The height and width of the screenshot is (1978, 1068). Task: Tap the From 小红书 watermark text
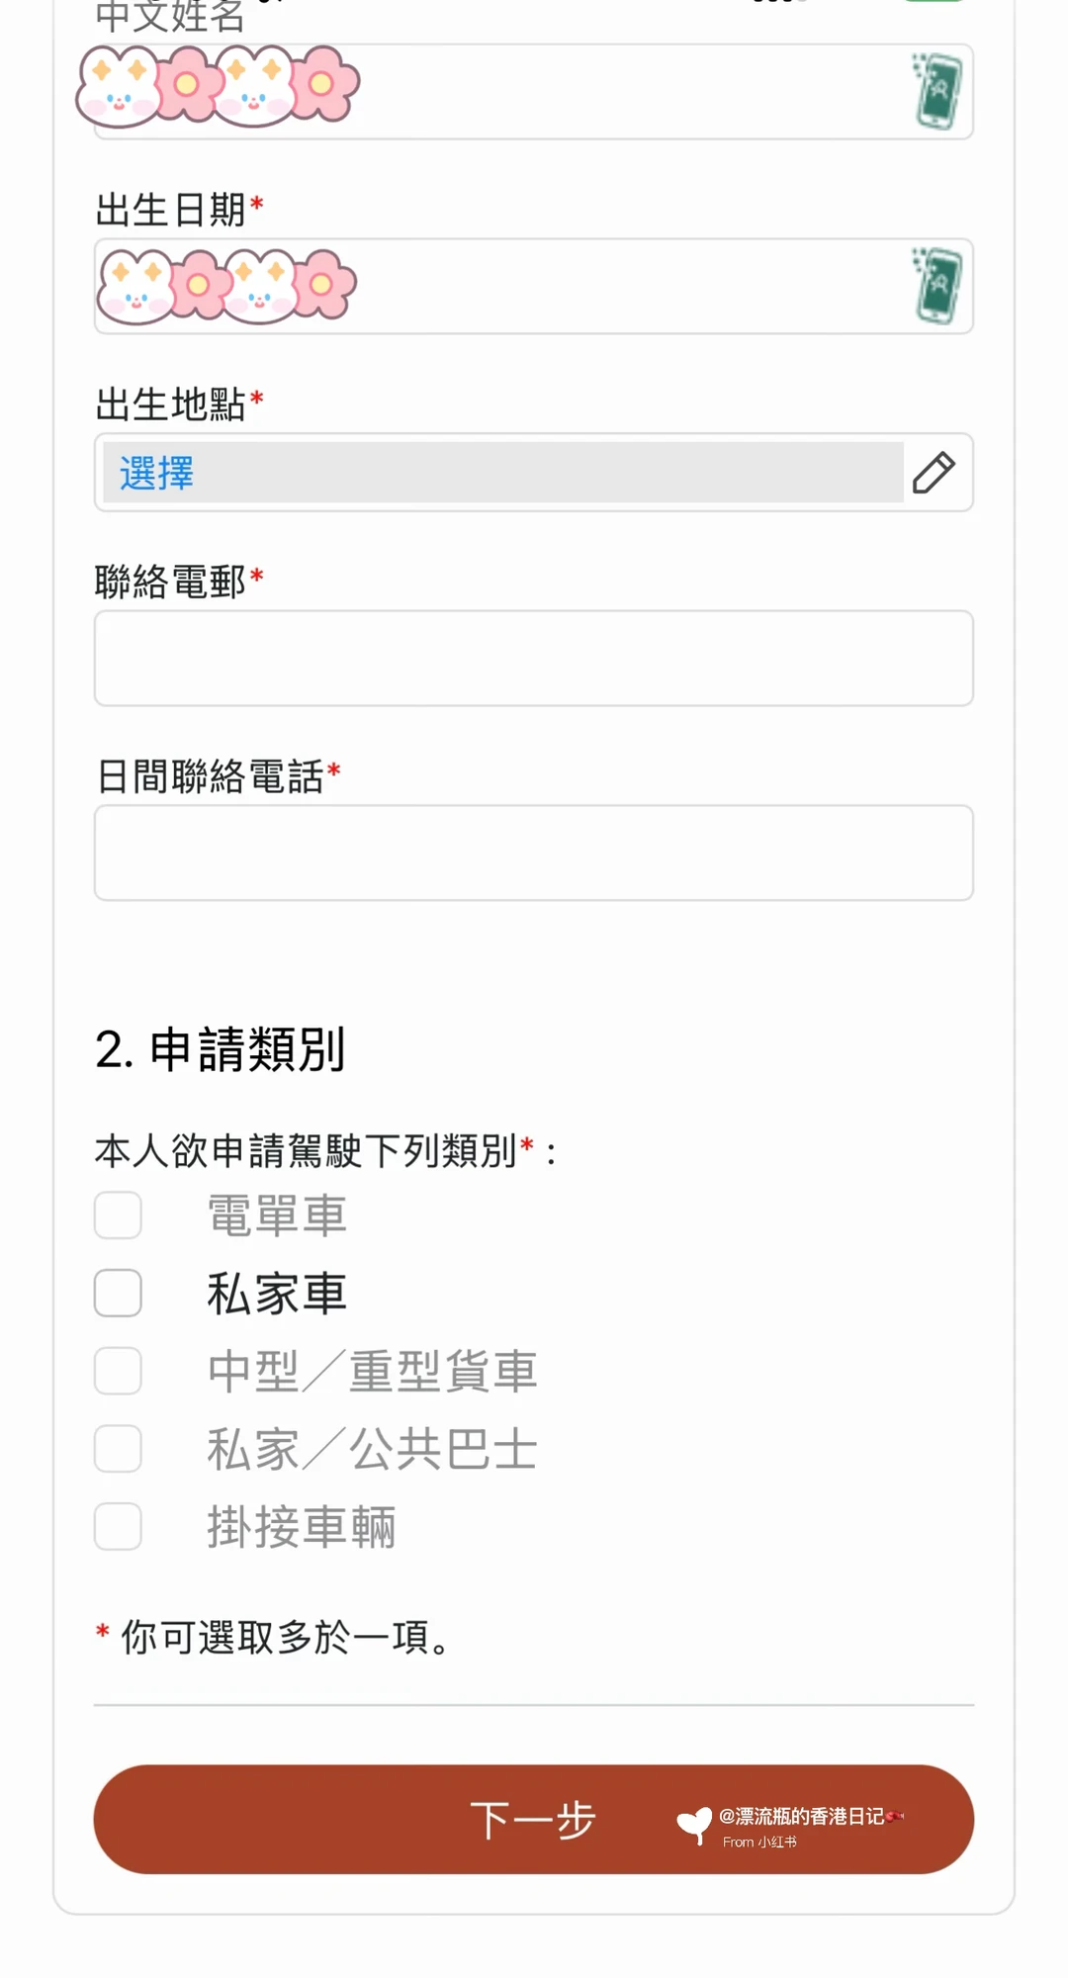pos(759,1842)
